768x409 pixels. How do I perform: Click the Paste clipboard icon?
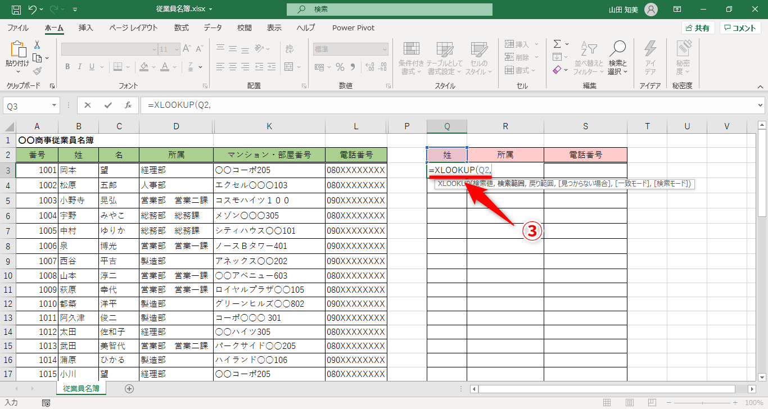click(17, 51)
